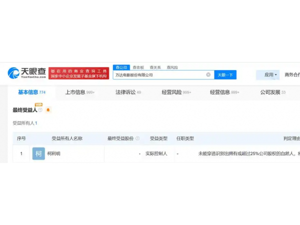The image size is (300, 225).
Task: Click the info icon next to 最终受益股份
Action: tap(137, 138)
